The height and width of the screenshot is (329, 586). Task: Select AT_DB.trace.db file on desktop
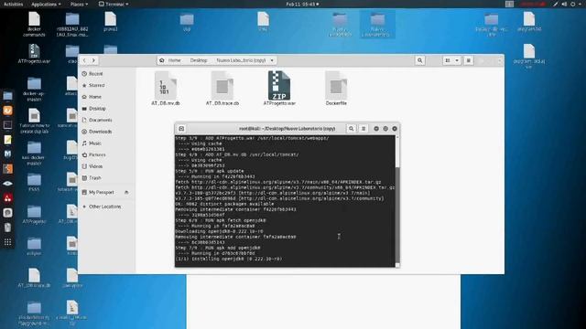point(34,278)
